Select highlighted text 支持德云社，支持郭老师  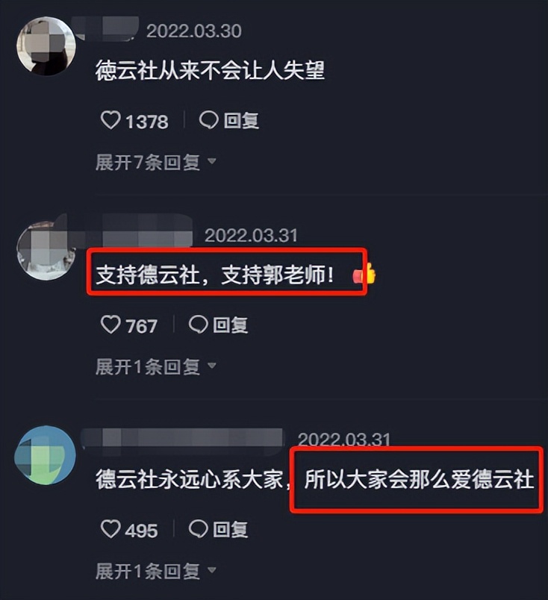pyautogui.click(x=215, y=275)
